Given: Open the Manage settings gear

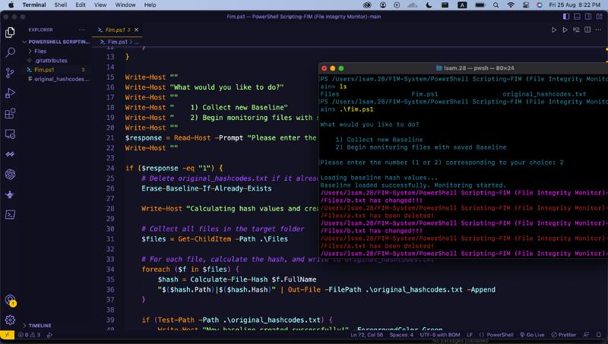Looking at the screenshot, I should coord(11,320).
